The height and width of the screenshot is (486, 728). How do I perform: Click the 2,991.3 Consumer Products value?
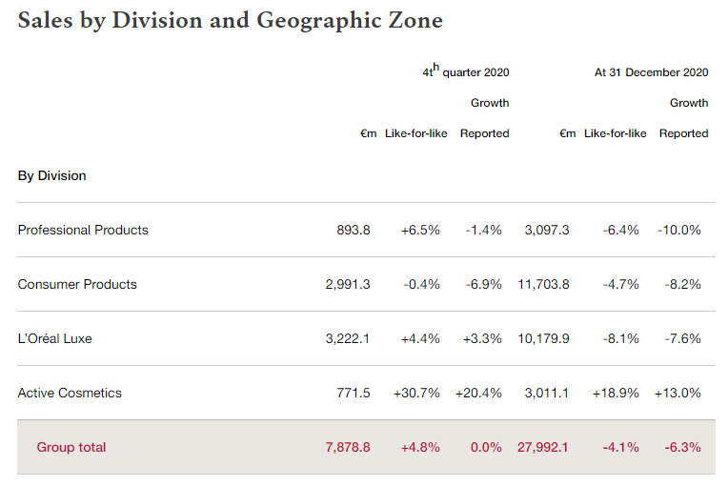348,284
